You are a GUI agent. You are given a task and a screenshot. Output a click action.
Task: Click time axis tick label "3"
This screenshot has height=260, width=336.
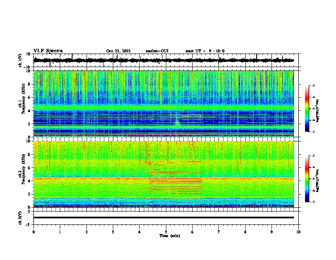tap(113, 232)
